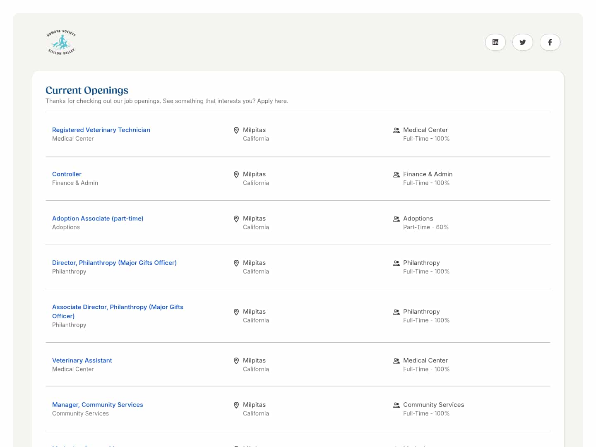The width and height of the screenshot is (596, 447).
Task: Click the department icon beside Finance & Admin
Action: pos(396,175)
